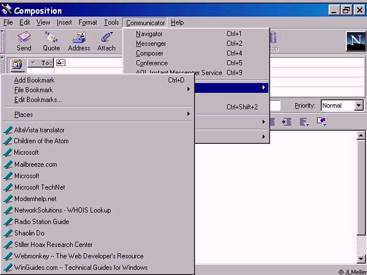
Task: Click the Shaolin Do bookmark icon
Action: 8,233
